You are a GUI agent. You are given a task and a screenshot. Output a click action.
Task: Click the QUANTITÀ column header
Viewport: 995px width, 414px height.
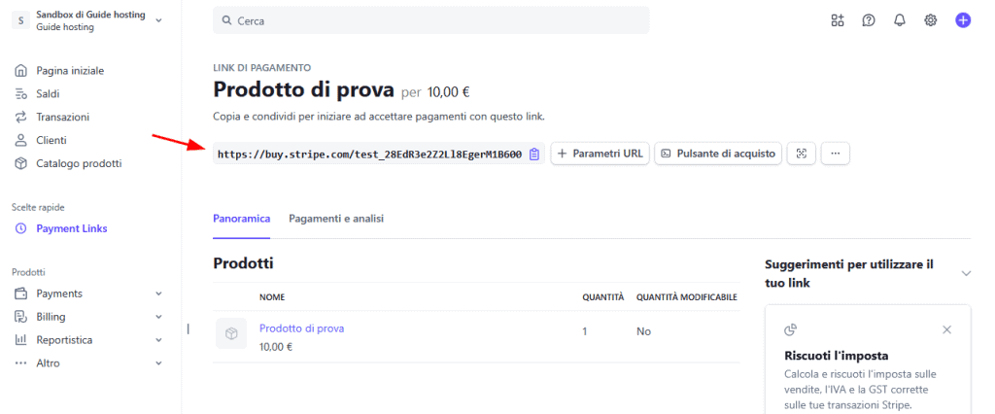click(603, 297)
